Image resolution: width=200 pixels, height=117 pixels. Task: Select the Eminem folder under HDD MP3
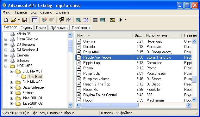tap(28, 93)
